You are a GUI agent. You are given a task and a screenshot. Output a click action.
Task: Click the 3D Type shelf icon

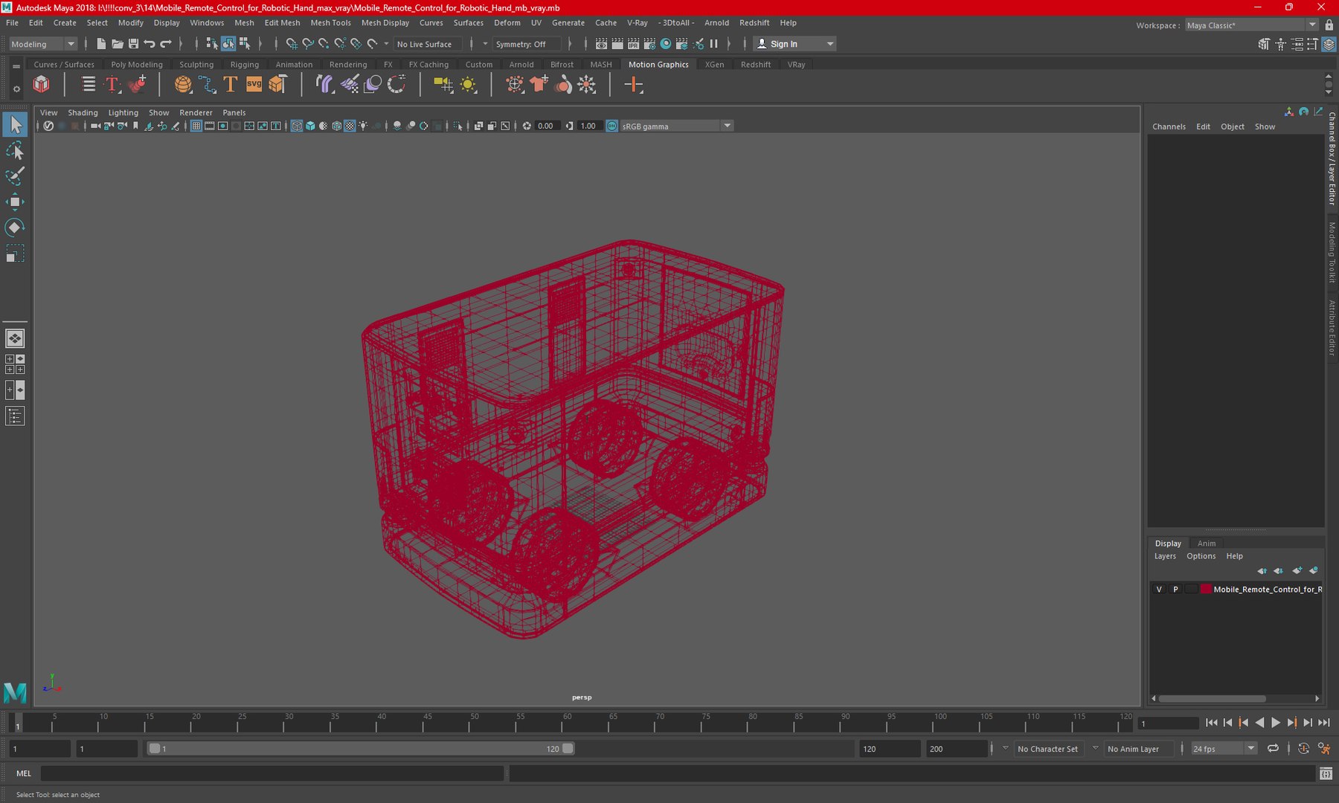[231, 84]
